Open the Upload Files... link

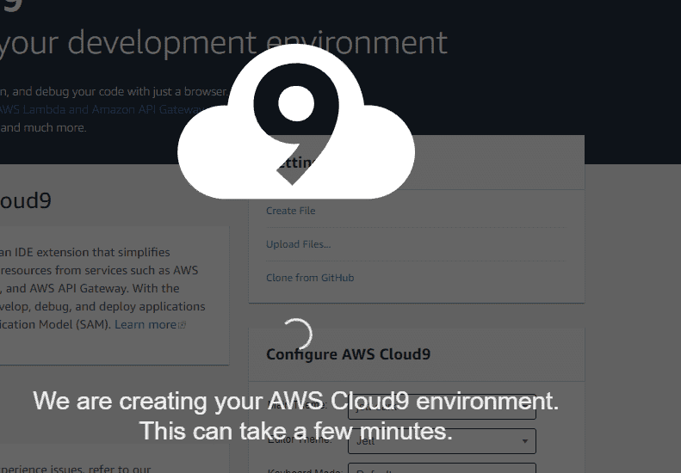[299, 244]
